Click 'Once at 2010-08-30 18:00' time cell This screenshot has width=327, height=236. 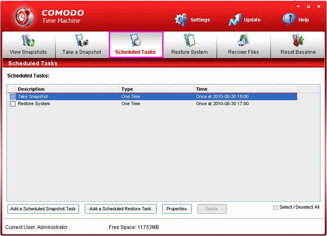tap(222, 97)
